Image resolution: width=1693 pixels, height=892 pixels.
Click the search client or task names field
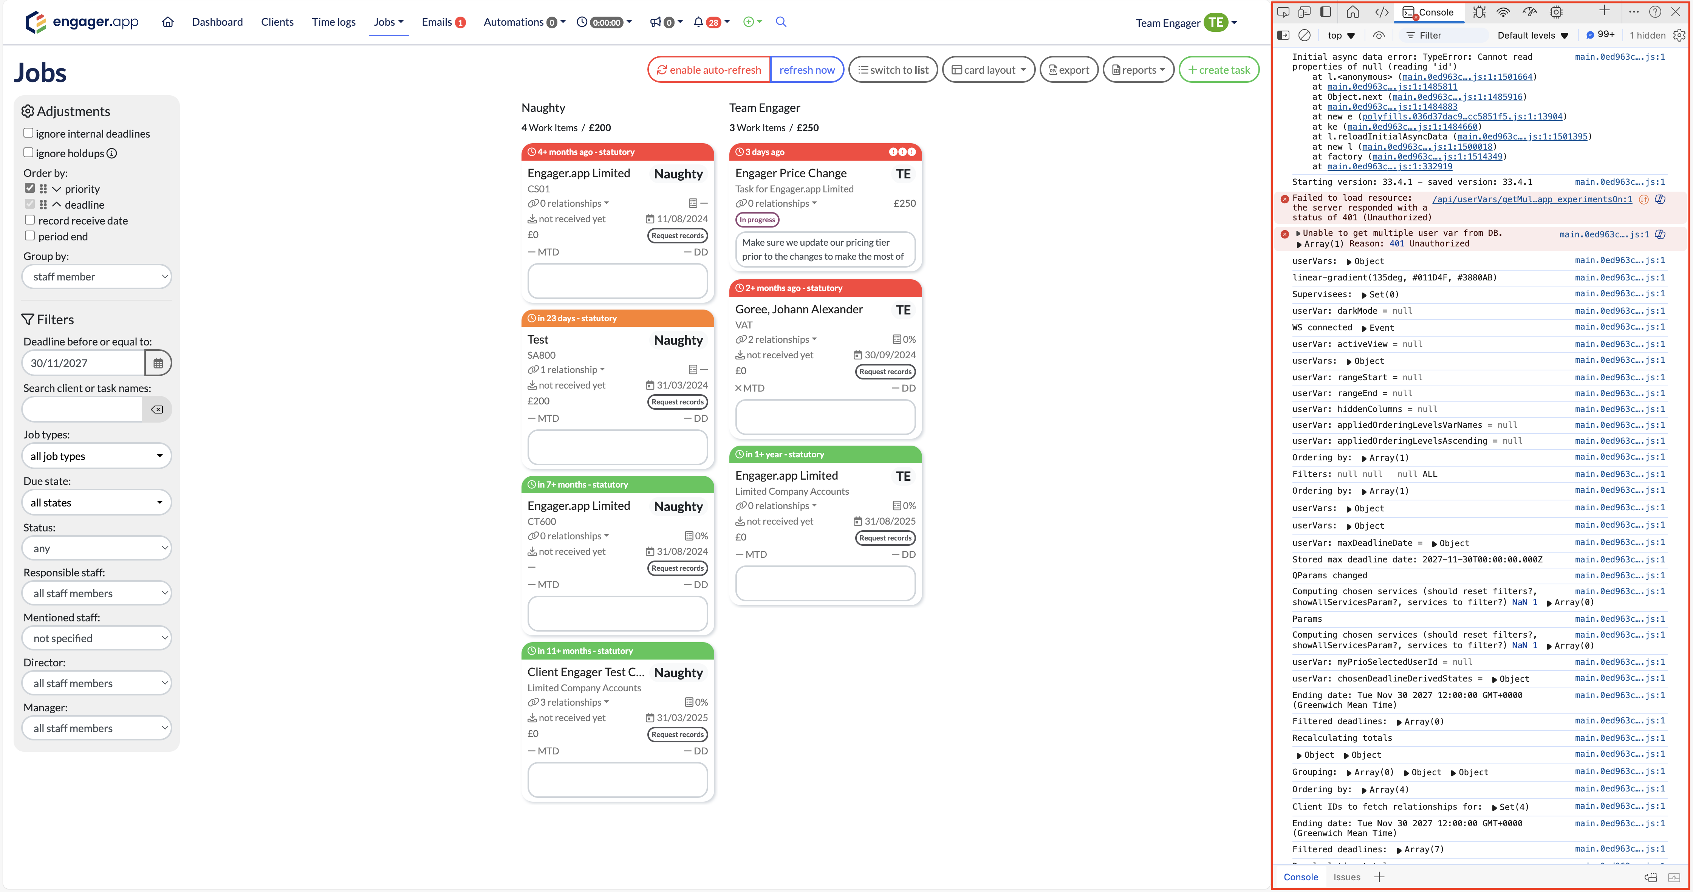click(x=83, y=409)
